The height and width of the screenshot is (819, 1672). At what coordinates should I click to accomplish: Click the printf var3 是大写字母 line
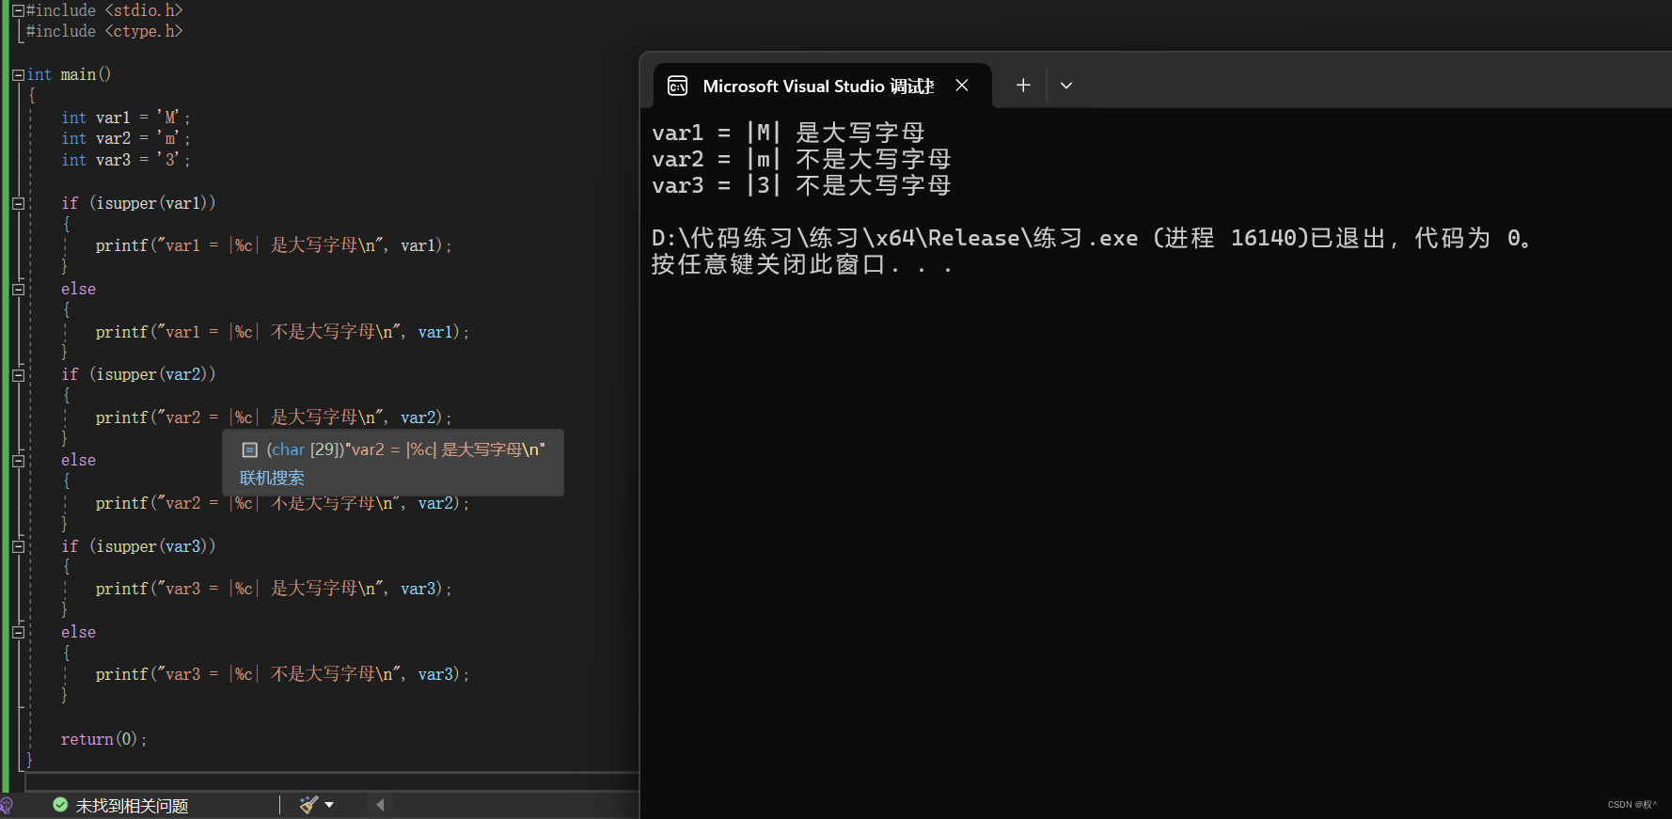tap(274, 589)
